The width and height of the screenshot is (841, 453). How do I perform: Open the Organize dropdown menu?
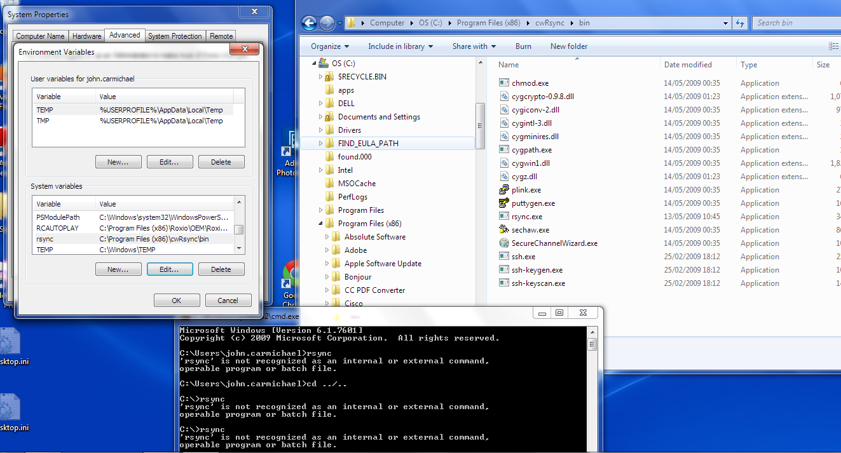click(x=330, y=46)
